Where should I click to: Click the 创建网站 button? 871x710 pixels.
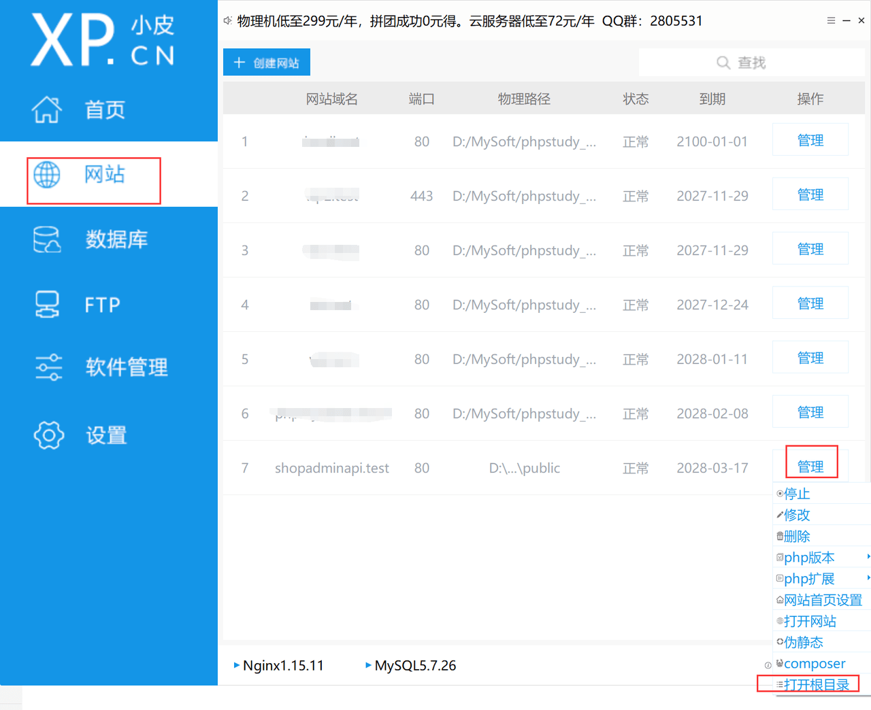pos(267,63)
